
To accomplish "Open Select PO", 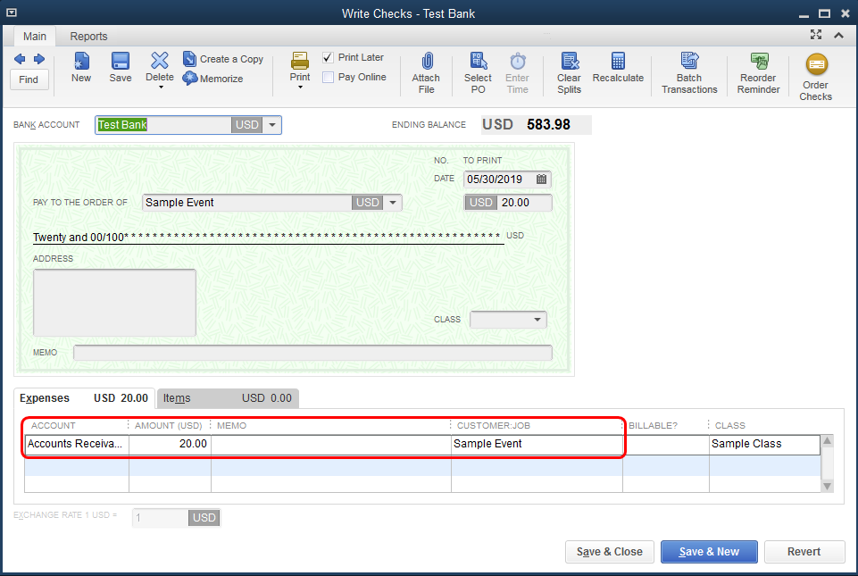I will coord(478,73).
